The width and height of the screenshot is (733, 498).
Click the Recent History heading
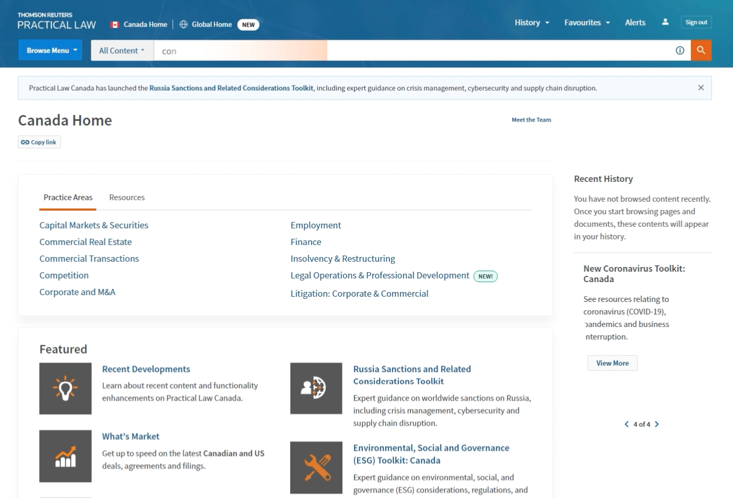click(x=604, y=179)
